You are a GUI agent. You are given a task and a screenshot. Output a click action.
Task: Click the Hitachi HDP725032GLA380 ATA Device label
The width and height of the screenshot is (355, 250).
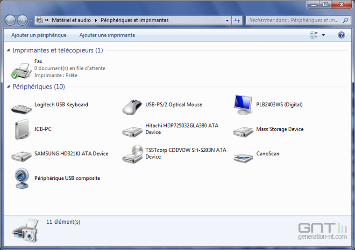coord(182,129)
